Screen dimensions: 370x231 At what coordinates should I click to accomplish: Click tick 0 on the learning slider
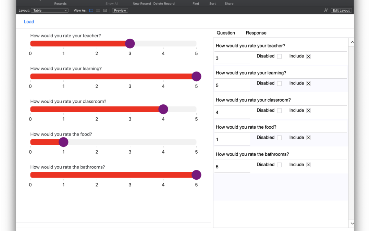pyautogui.click(x=30, y=86)
